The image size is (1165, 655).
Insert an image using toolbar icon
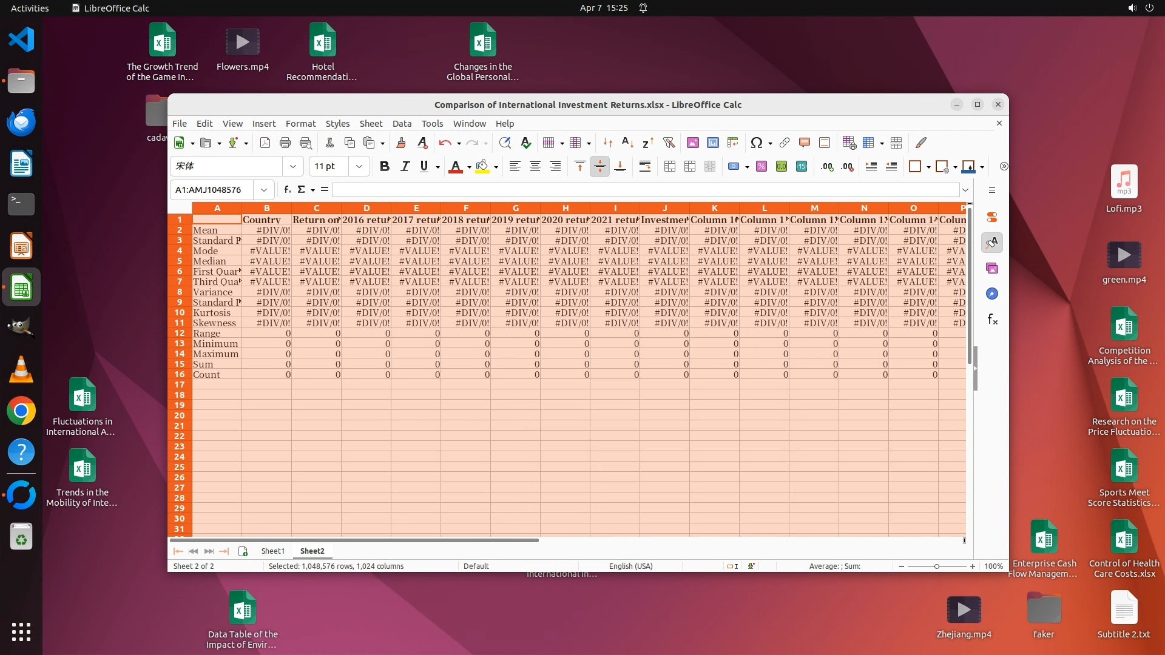click(692, 143)
